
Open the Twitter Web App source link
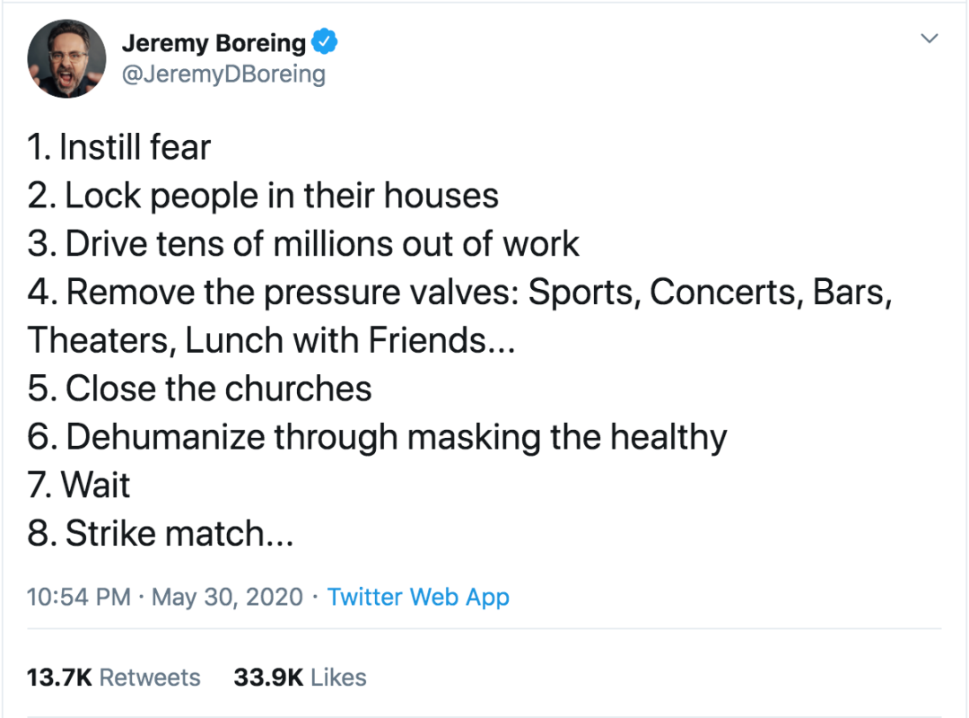[x=418, y=597]
